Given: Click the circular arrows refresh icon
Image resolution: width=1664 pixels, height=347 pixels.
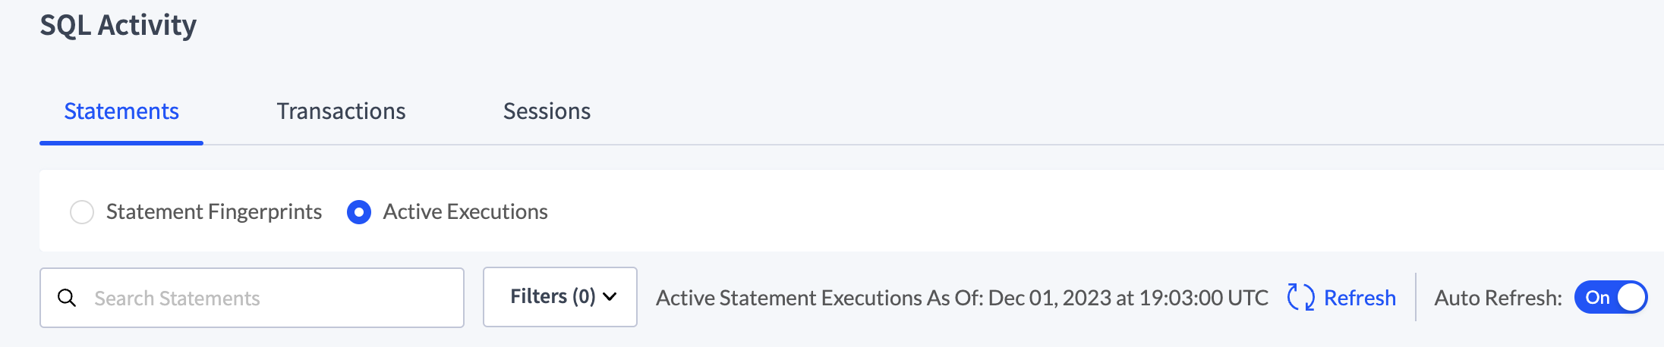Looking at the screenshot, I should click(1300, 297).
